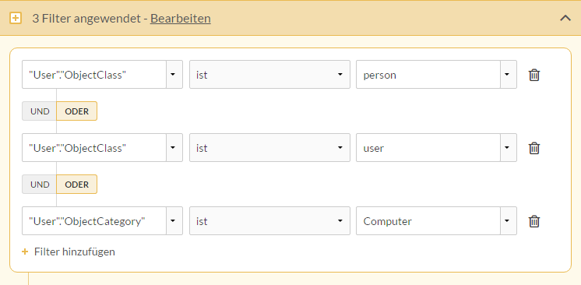Set first connector to UND
The image size is (581, 285).
(40, 111)
